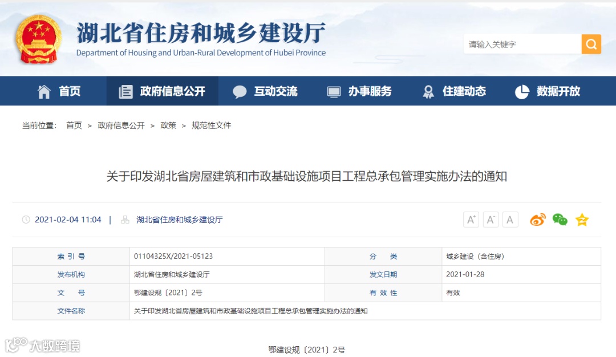Go to 政府信息公开 in the breadcrumb

tap(121, 125)
